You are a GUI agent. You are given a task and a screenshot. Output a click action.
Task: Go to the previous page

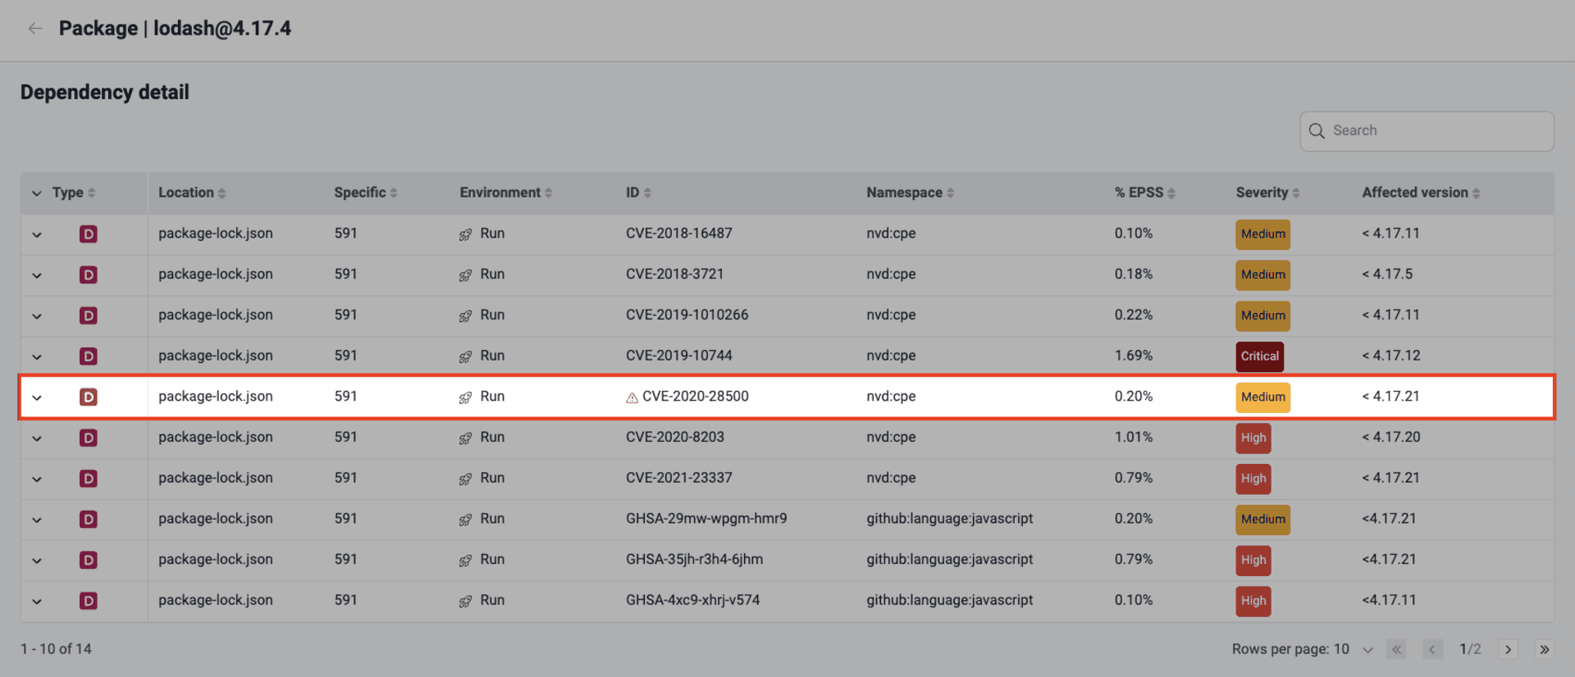[1432, 649]
